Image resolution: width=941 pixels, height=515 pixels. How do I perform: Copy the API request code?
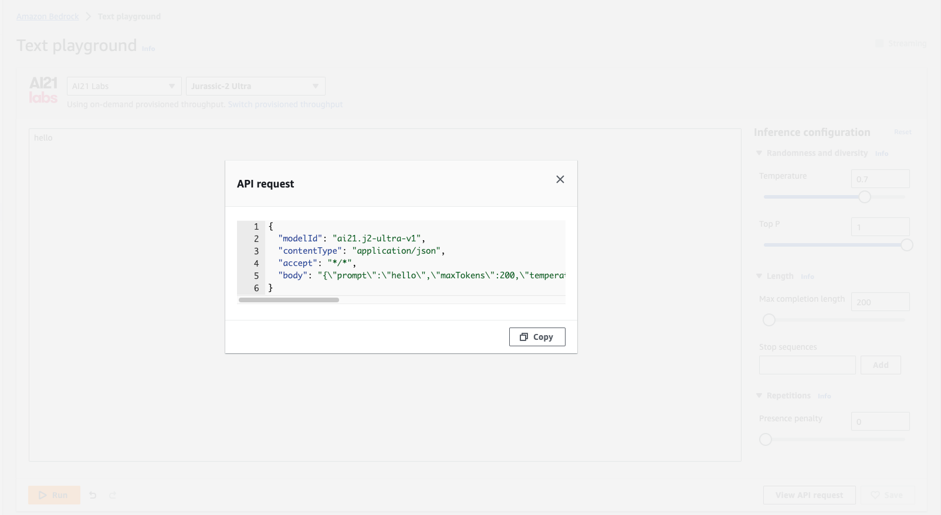pyautogui.click(x=537, y=337)
